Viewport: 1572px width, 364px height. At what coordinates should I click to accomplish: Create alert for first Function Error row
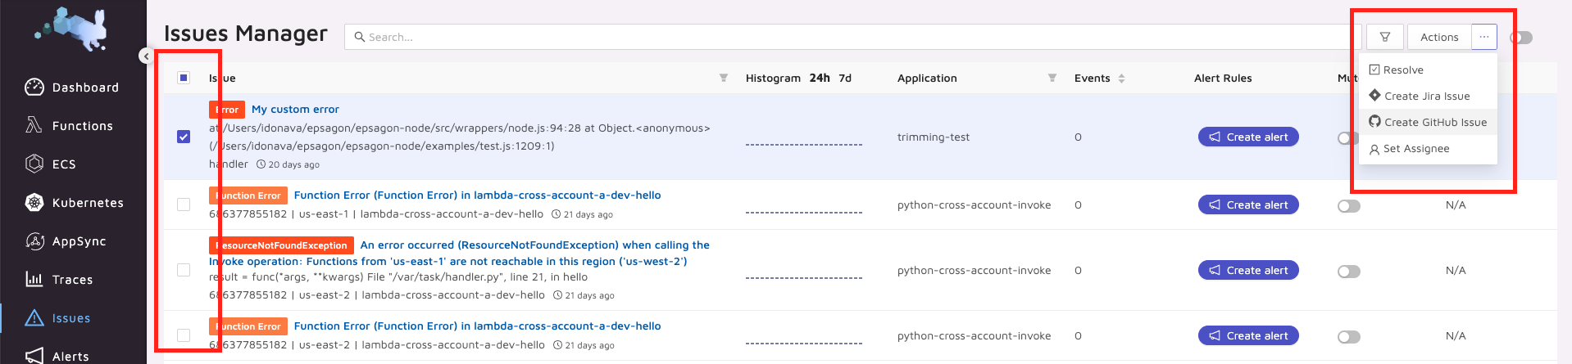click(1248, 204)
